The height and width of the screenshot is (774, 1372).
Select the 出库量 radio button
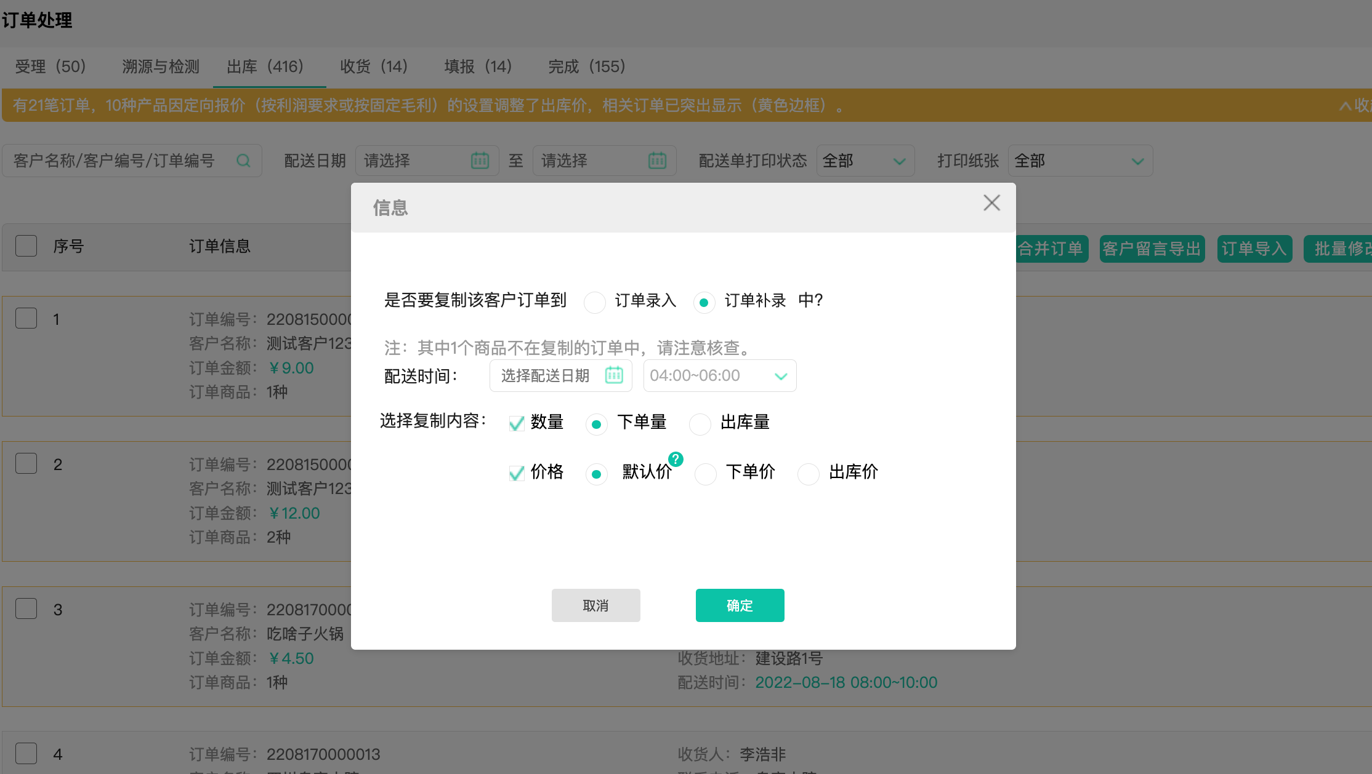pos(700,424)
